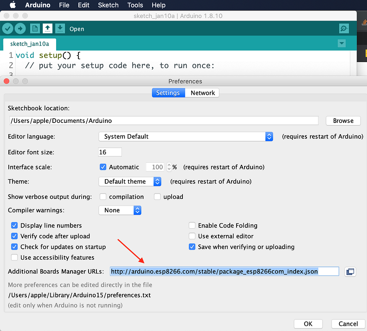Viewport: 367px width, 331px height.
Task: Click the Browse button
Action: (343, 121)
